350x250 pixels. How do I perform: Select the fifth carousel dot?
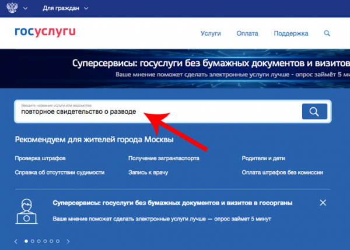point(51,241)
